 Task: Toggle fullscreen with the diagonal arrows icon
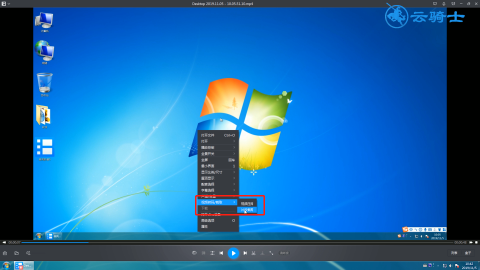pos(271,253)
